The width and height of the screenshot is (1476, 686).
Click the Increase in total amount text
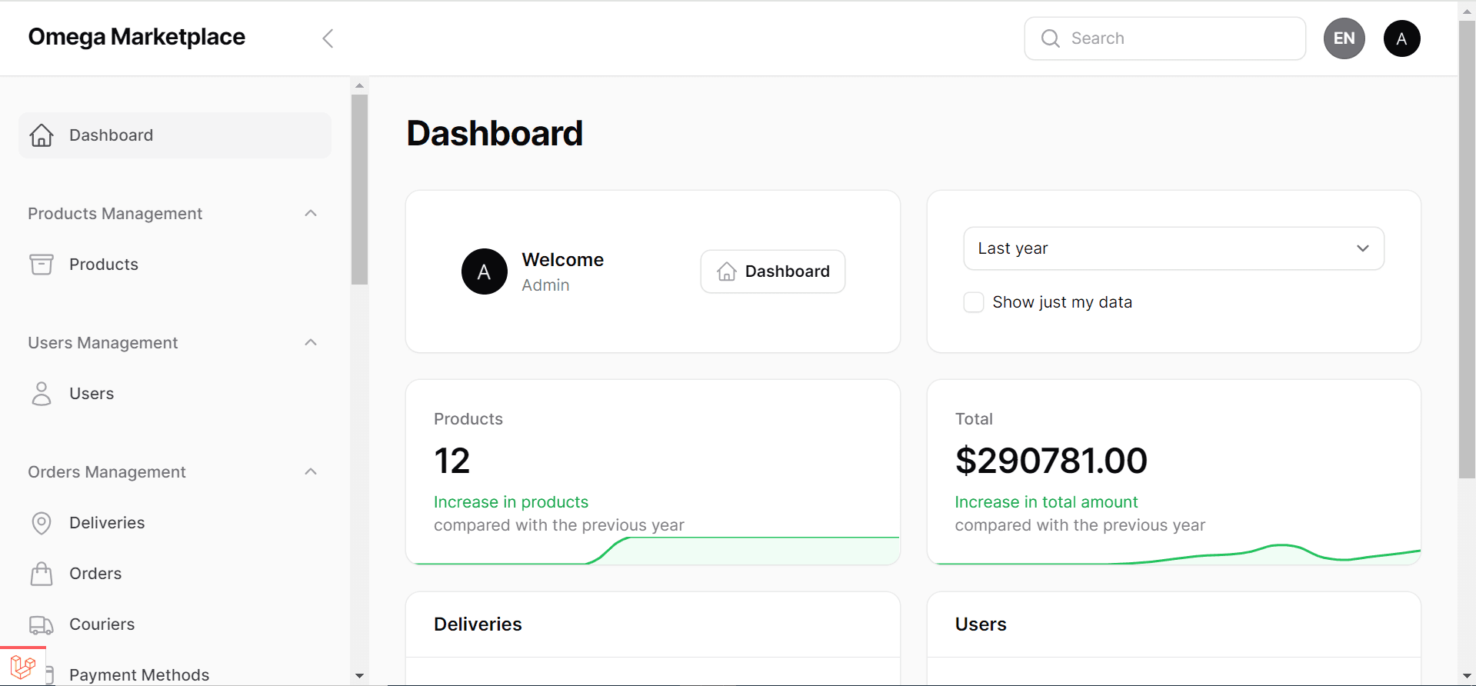(1046, 502)
